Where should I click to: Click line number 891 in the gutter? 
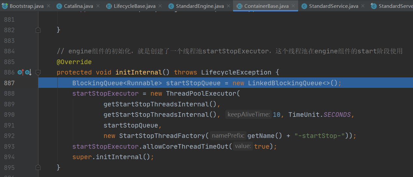[9, 125]
